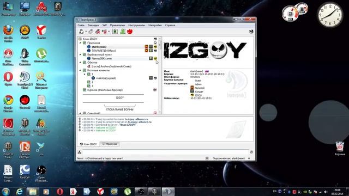Click the green badge on TRAFARET154 row
Image resolution: width=349 pixels, height=196 pixels.
coord(151,51)
